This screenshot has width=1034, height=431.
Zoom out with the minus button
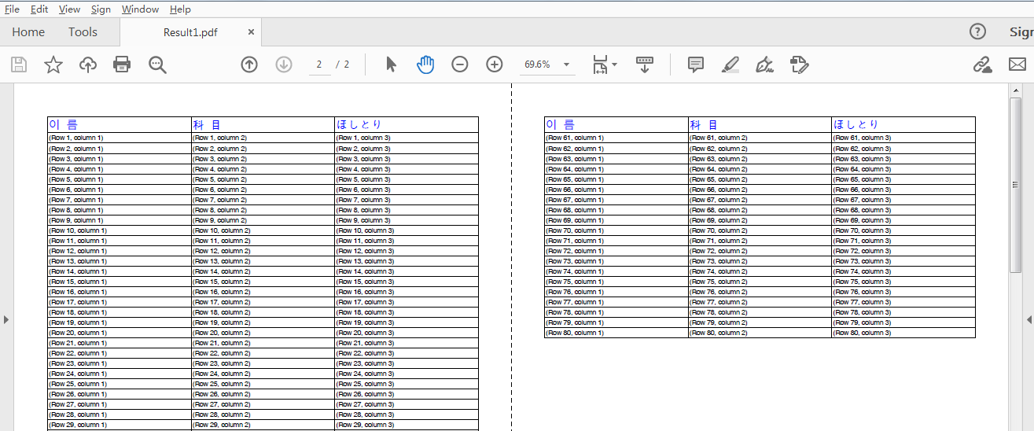[460, 64]
